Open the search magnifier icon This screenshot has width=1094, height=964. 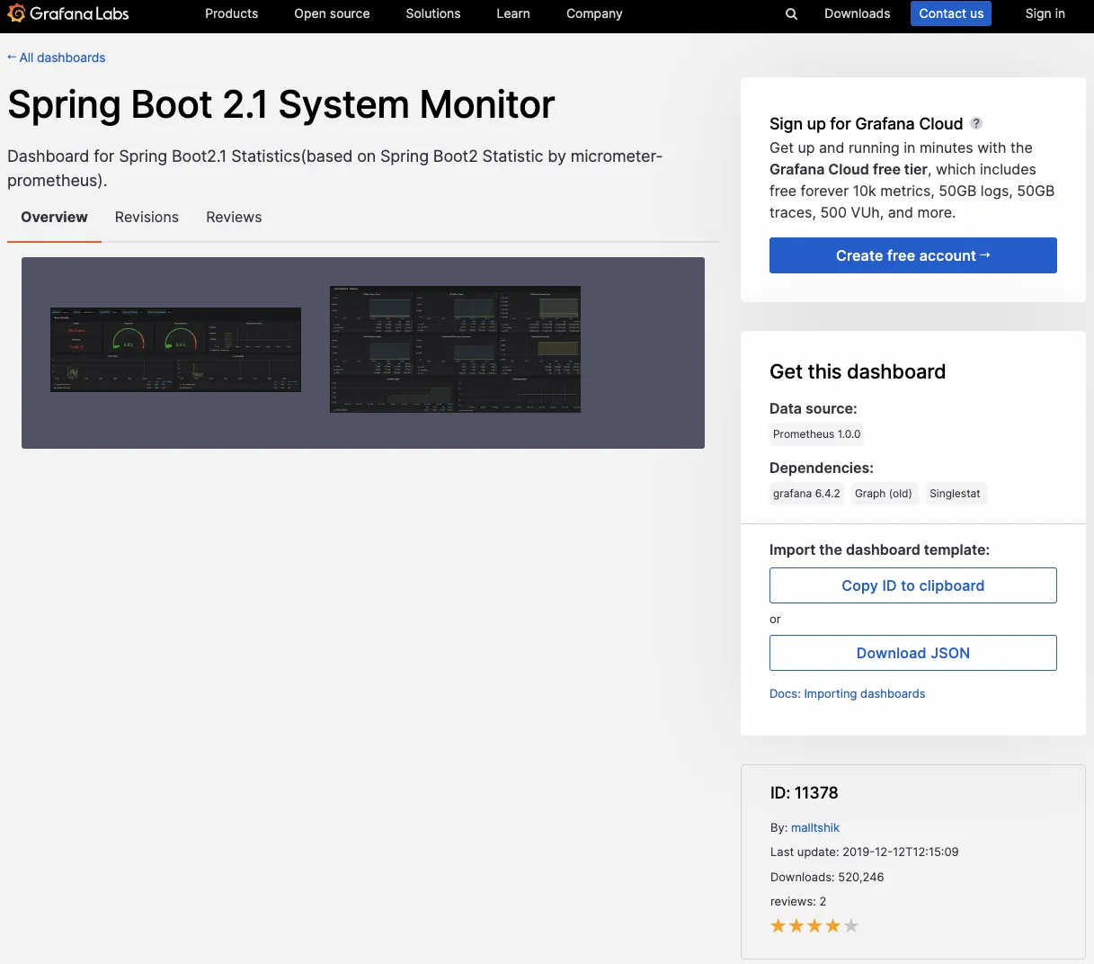791,14
